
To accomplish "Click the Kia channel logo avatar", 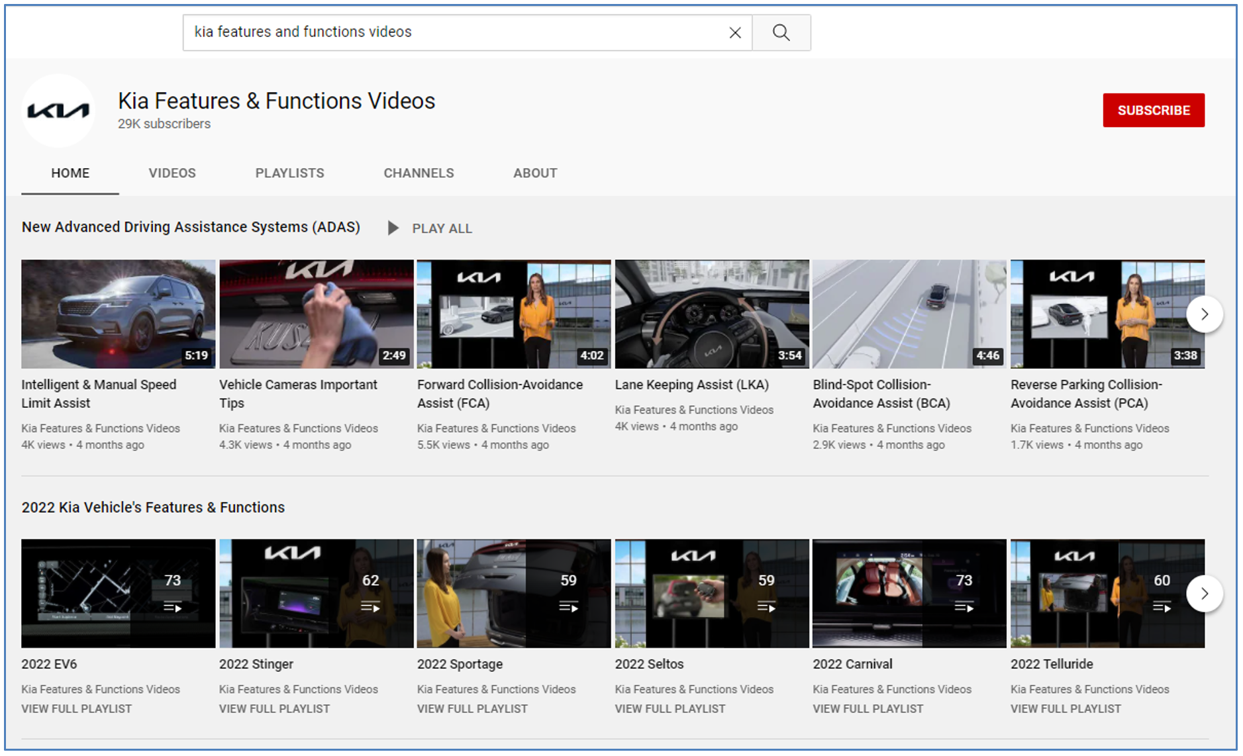I will pyautogui.click(x=58, y=111).
